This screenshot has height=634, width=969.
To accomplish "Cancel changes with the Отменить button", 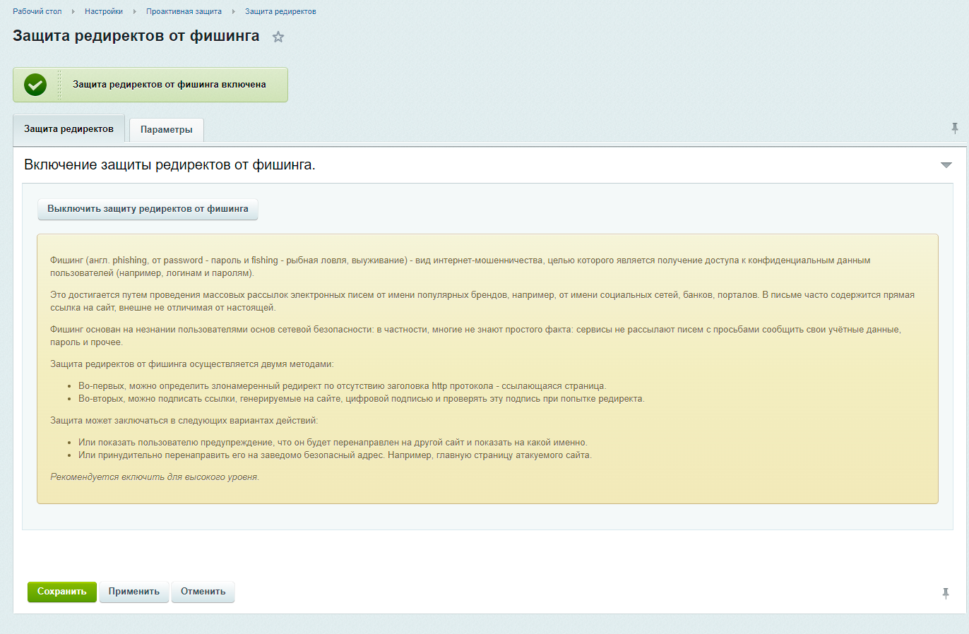I will tap(203, 592).
